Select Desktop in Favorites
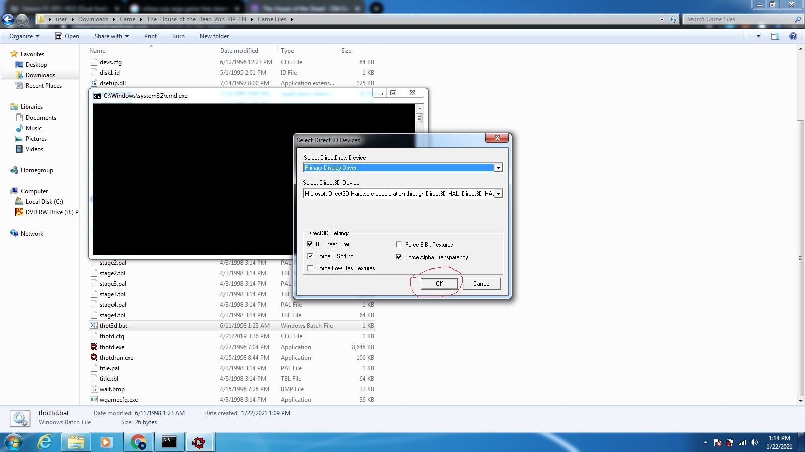Image resolution: width=805 pixels, height=452 pixels. click(x=36, y=65)
